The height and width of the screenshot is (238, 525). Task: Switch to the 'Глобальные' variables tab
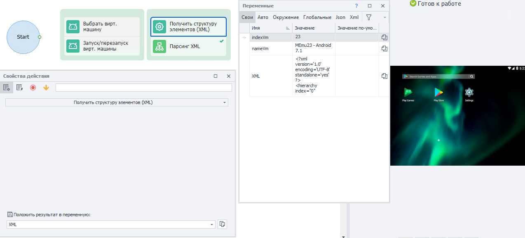tap(317, 17)
